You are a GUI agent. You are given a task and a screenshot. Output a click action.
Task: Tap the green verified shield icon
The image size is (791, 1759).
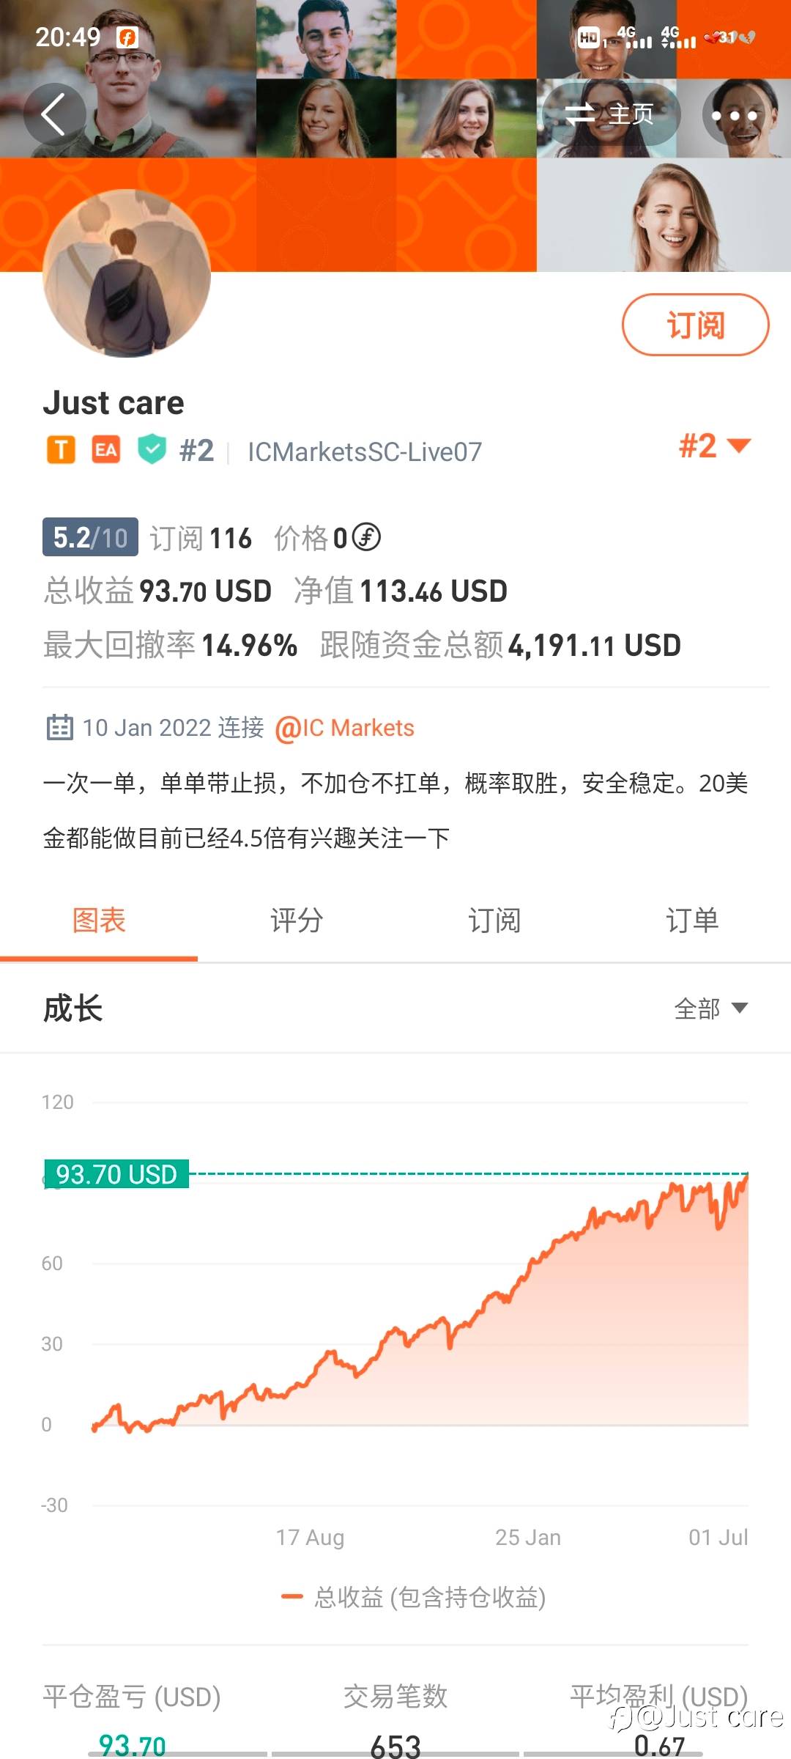152,450
